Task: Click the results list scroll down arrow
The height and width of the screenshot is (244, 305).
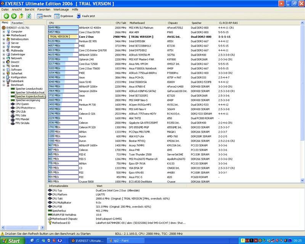Action: coord(302,180)
